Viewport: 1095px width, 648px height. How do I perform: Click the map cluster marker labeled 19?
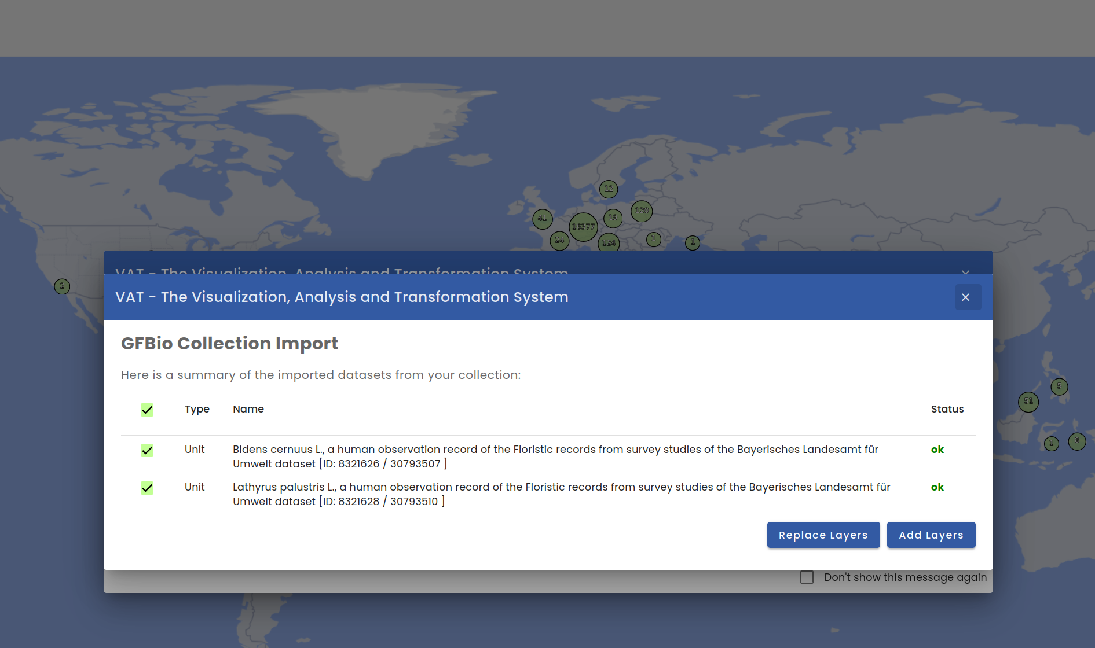(x=613, y=218)
